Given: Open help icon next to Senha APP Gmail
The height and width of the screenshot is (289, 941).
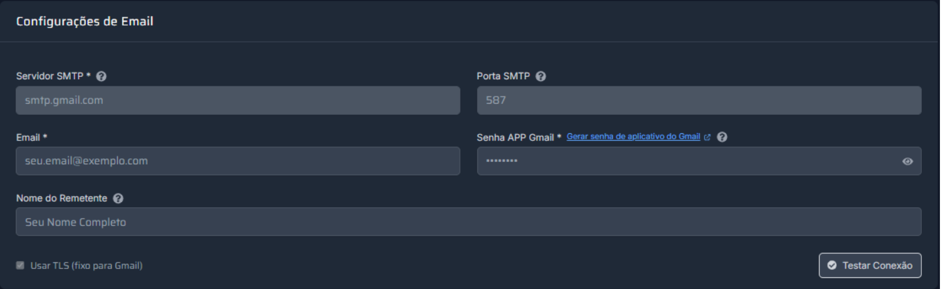Looking at the screenshot, I should click(722, 137).
